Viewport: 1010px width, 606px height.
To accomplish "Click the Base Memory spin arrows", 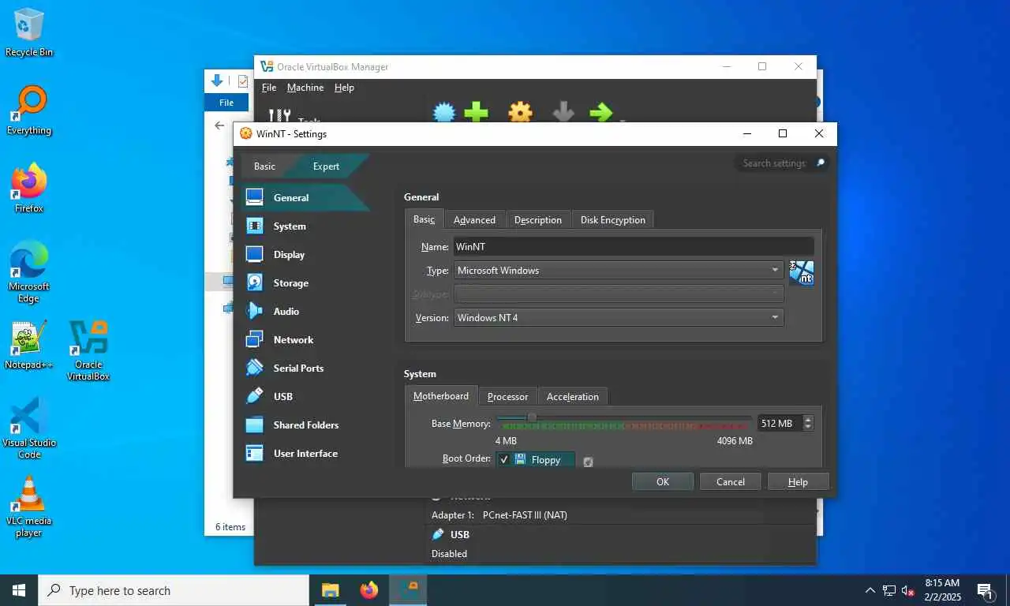I will (807, 424).
